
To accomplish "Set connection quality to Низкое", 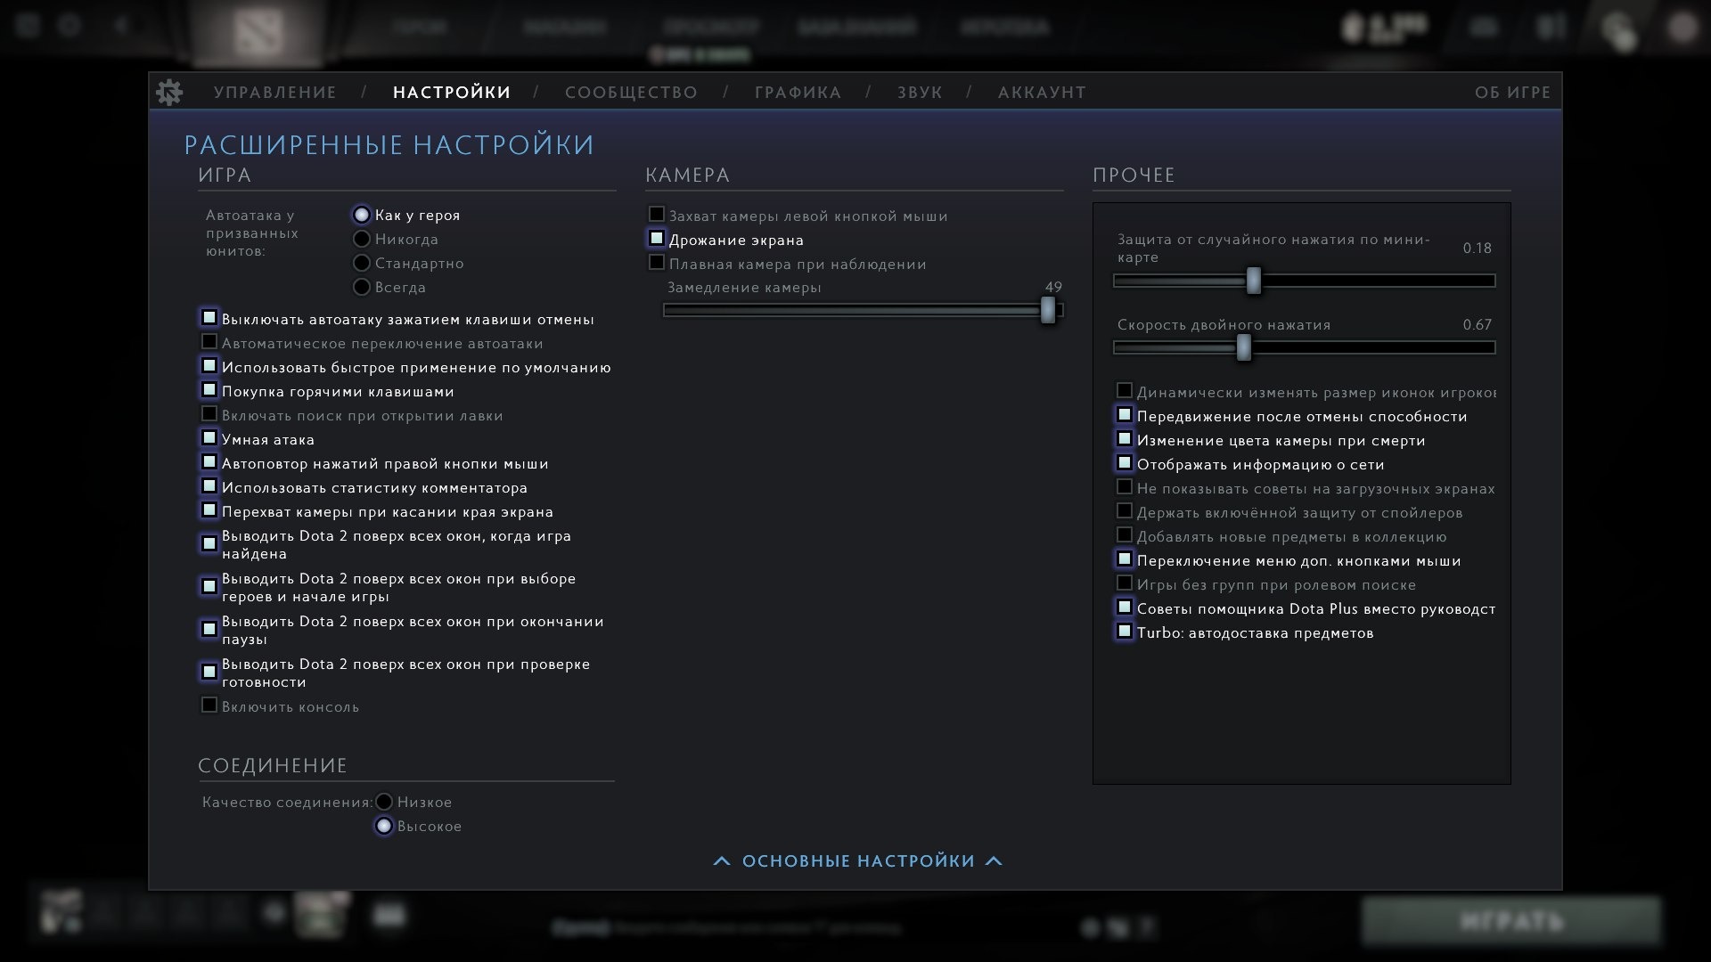I will [384, 802].
